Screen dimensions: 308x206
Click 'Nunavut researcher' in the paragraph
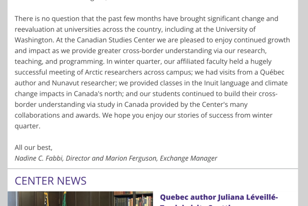point(84,83)
